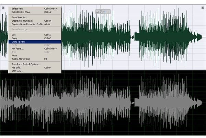Click the fade-out handle icon at the waveform's top-right corner
Screen dimensions: 206x138
coord(203,8)
